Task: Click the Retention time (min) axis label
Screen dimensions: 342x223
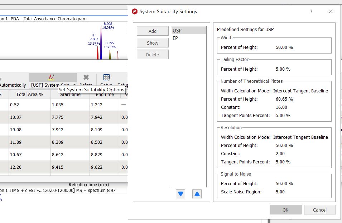Action: 89,185
